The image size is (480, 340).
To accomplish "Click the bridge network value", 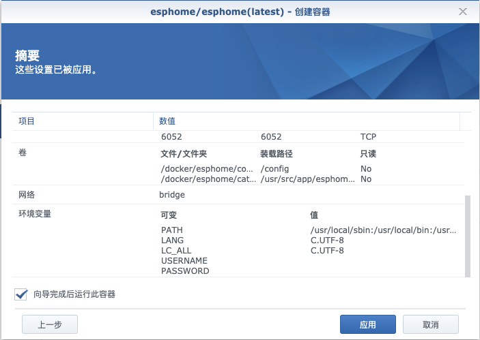I will (172, 195).
